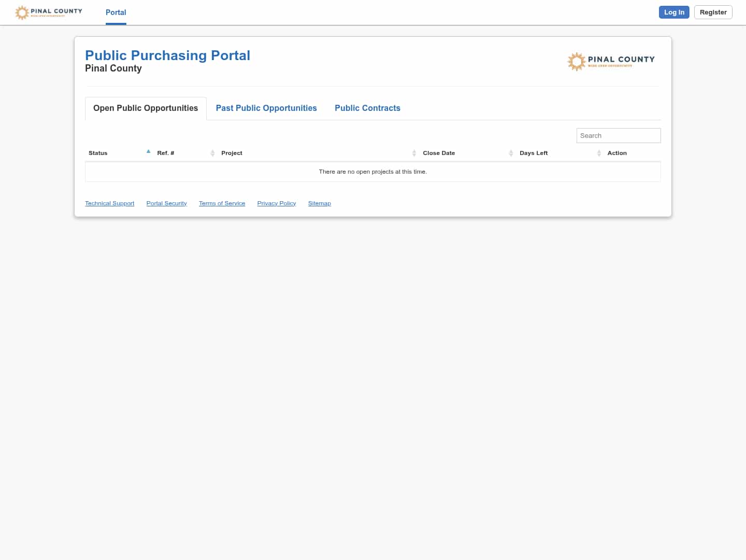Image resolution: width=746 pixels, height=560 pixels.
Task: Click the sort arrows beside Ref. #
Action: (212, 153)
